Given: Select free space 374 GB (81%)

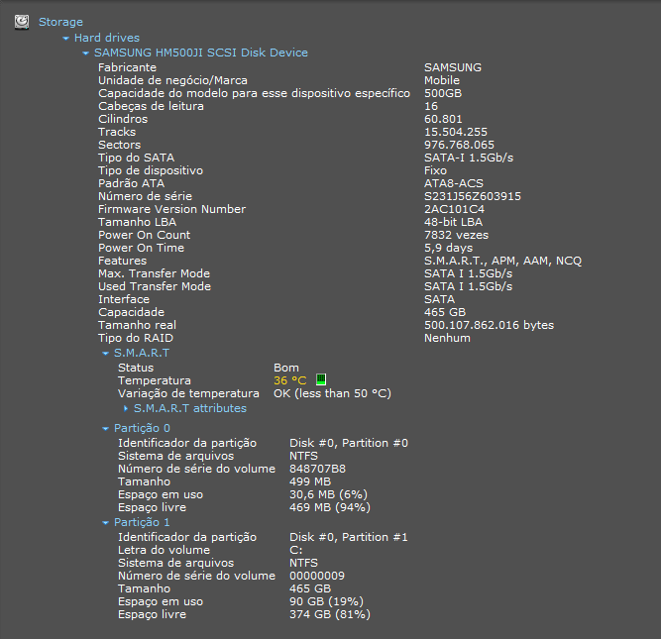Looking at the screenshot, I should point(330,614).
